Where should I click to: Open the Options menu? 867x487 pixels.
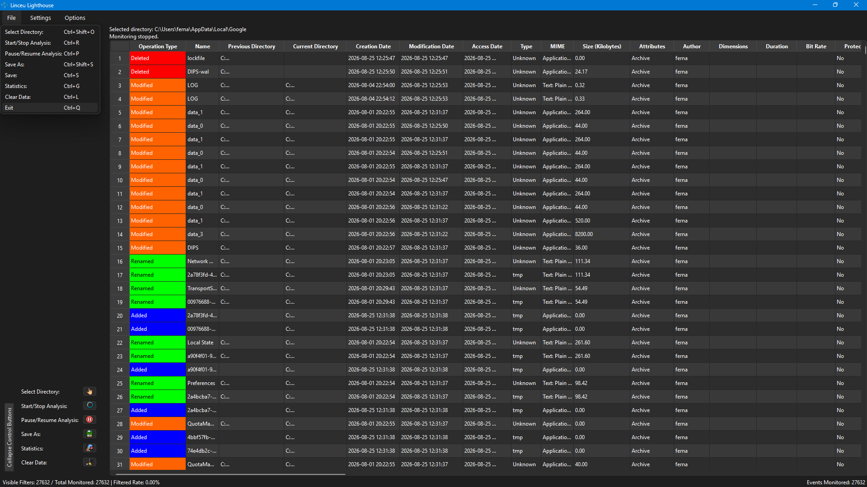[75, 18]
